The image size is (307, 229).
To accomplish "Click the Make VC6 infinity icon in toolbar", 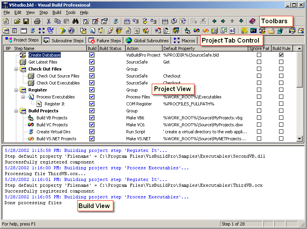I will click(x=196, y=31).
